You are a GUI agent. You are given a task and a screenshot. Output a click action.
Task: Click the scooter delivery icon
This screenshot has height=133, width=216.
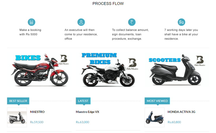tap(181, 22)
